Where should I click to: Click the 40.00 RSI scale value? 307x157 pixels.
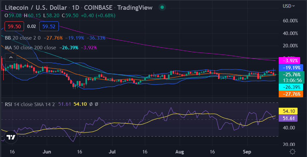point(289,128)
